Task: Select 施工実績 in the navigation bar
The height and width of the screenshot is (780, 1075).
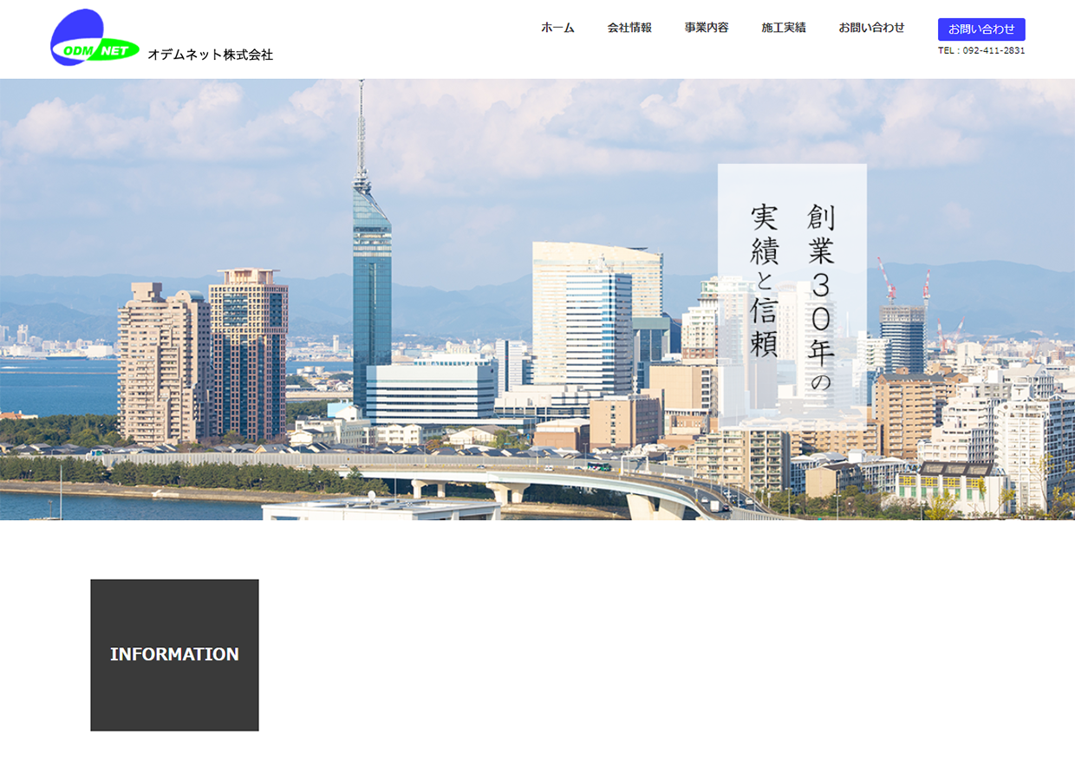Action: [784, 28]
